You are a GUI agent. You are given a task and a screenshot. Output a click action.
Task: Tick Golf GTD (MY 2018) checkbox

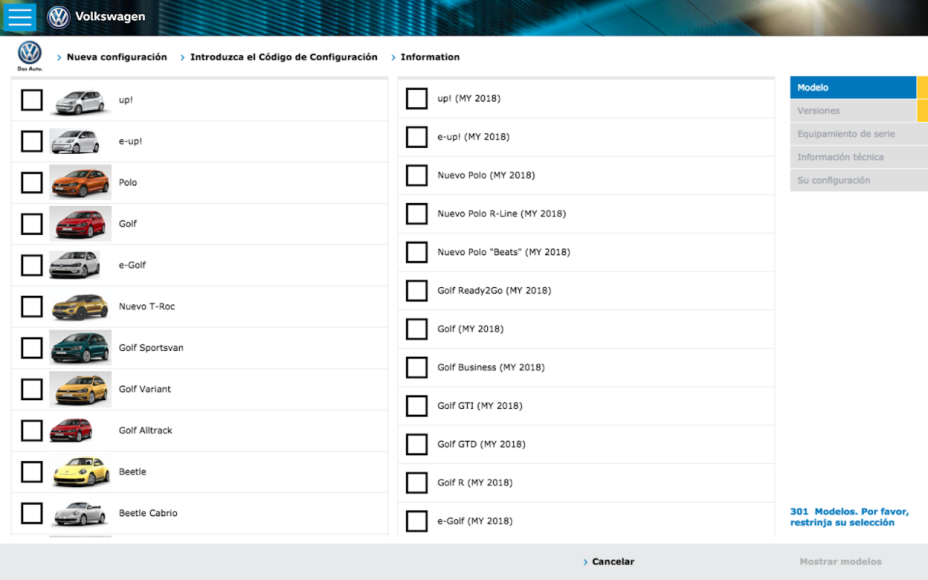(x=417, y=444)
